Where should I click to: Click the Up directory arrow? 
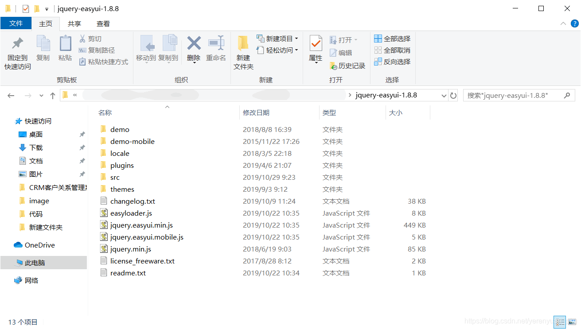pos(53,95)
